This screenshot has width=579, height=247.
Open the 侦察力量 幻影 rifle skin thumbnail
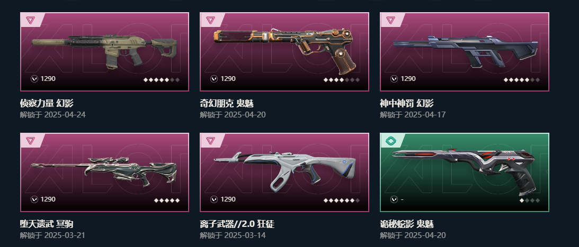[x=104, y=52]
